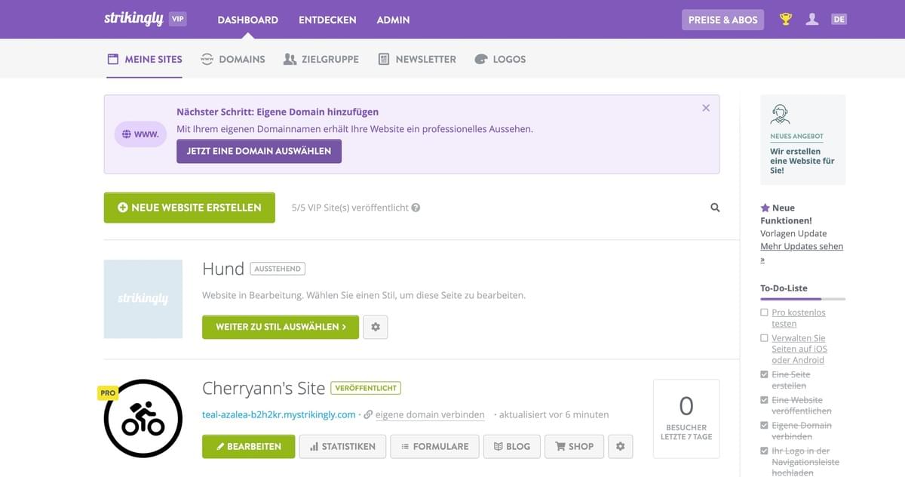The height and width of the screenshot is (477, 905).
Task: Click the Strikingly logo
Action: point(133,19)
